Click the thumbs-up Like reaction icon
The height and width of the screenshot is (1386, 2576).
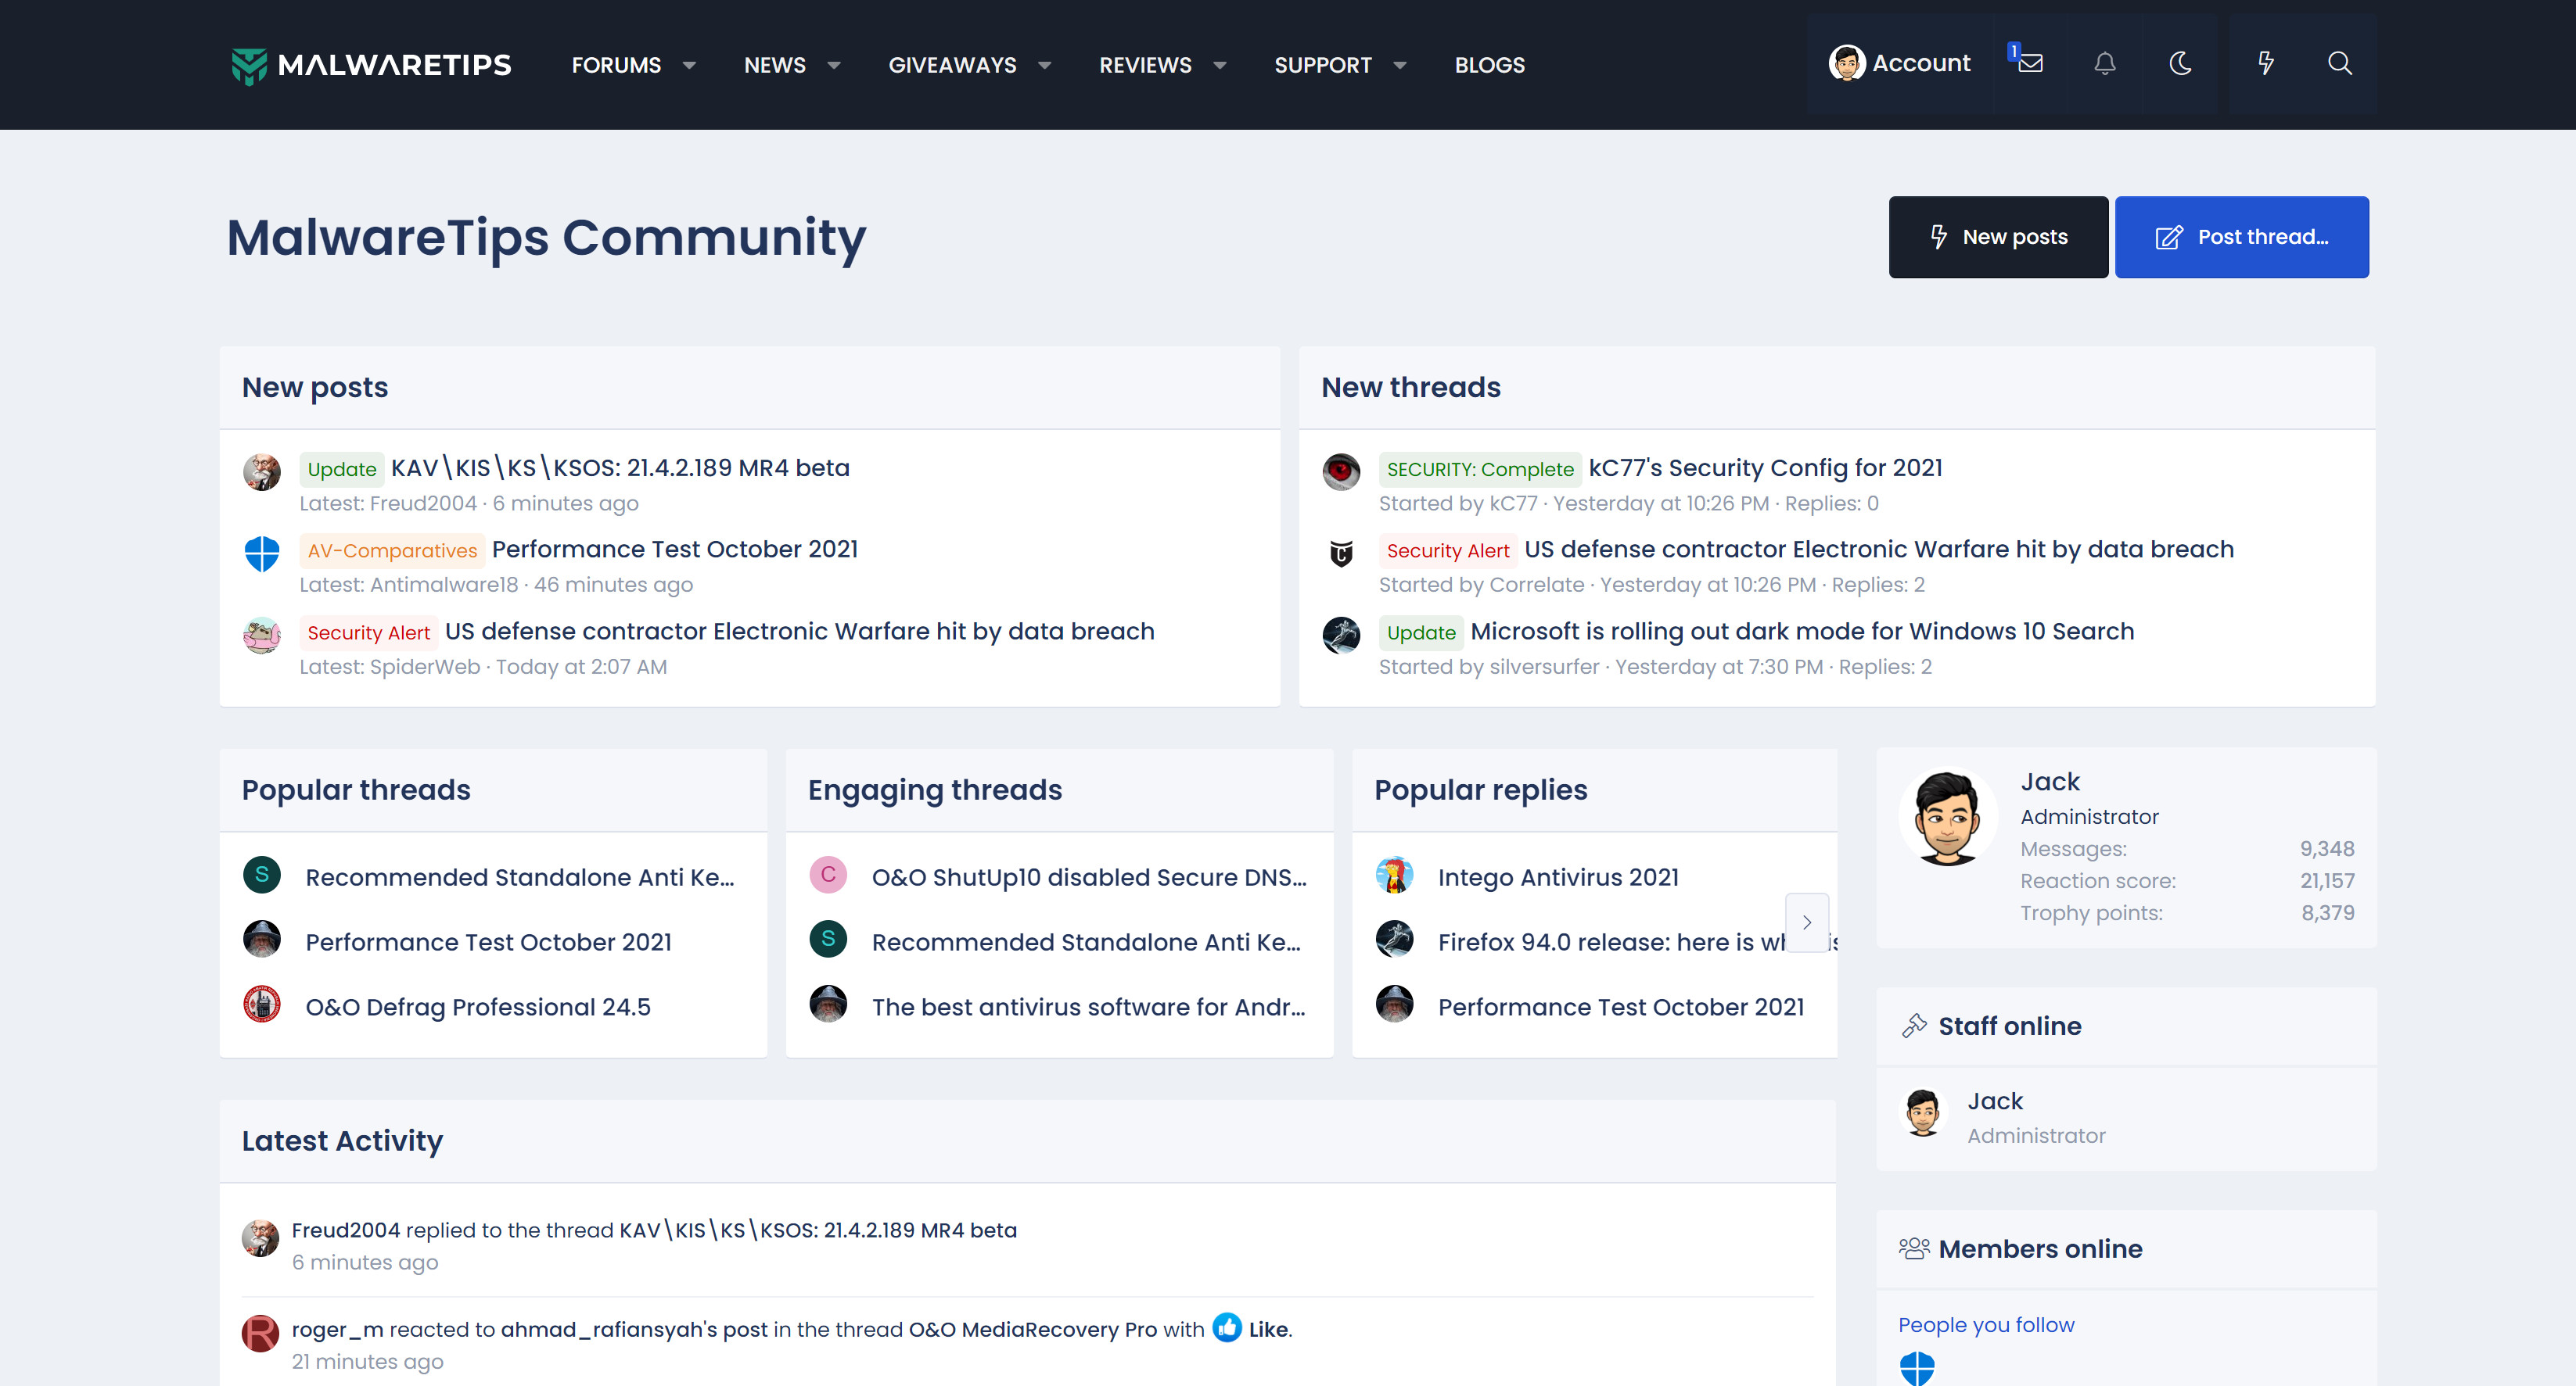1227,1327
